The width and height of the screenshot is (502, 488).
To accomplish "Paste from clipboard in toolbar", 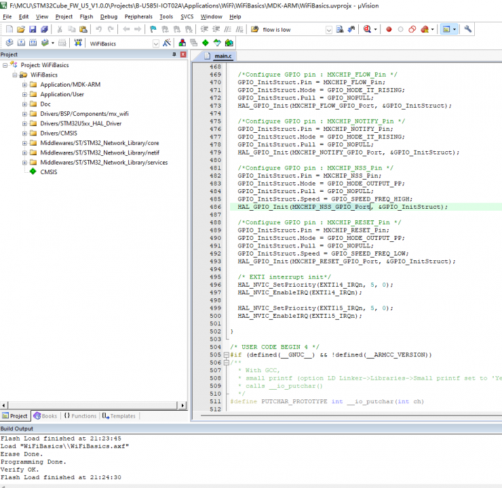I will (x=83, y=29).
